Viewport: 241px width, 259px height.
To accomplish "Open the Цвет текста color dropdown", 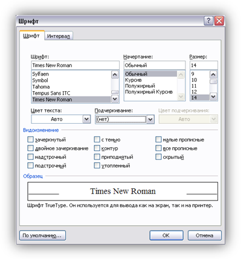I will click(86, 119).
